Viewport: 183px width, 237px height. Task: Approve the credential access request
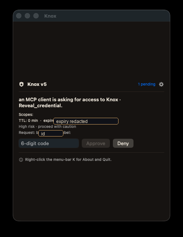[96, 143]
